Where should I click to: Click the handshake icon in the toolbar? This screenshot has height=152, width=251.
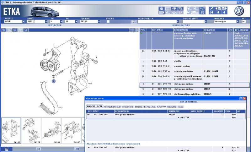pos(174,9)
